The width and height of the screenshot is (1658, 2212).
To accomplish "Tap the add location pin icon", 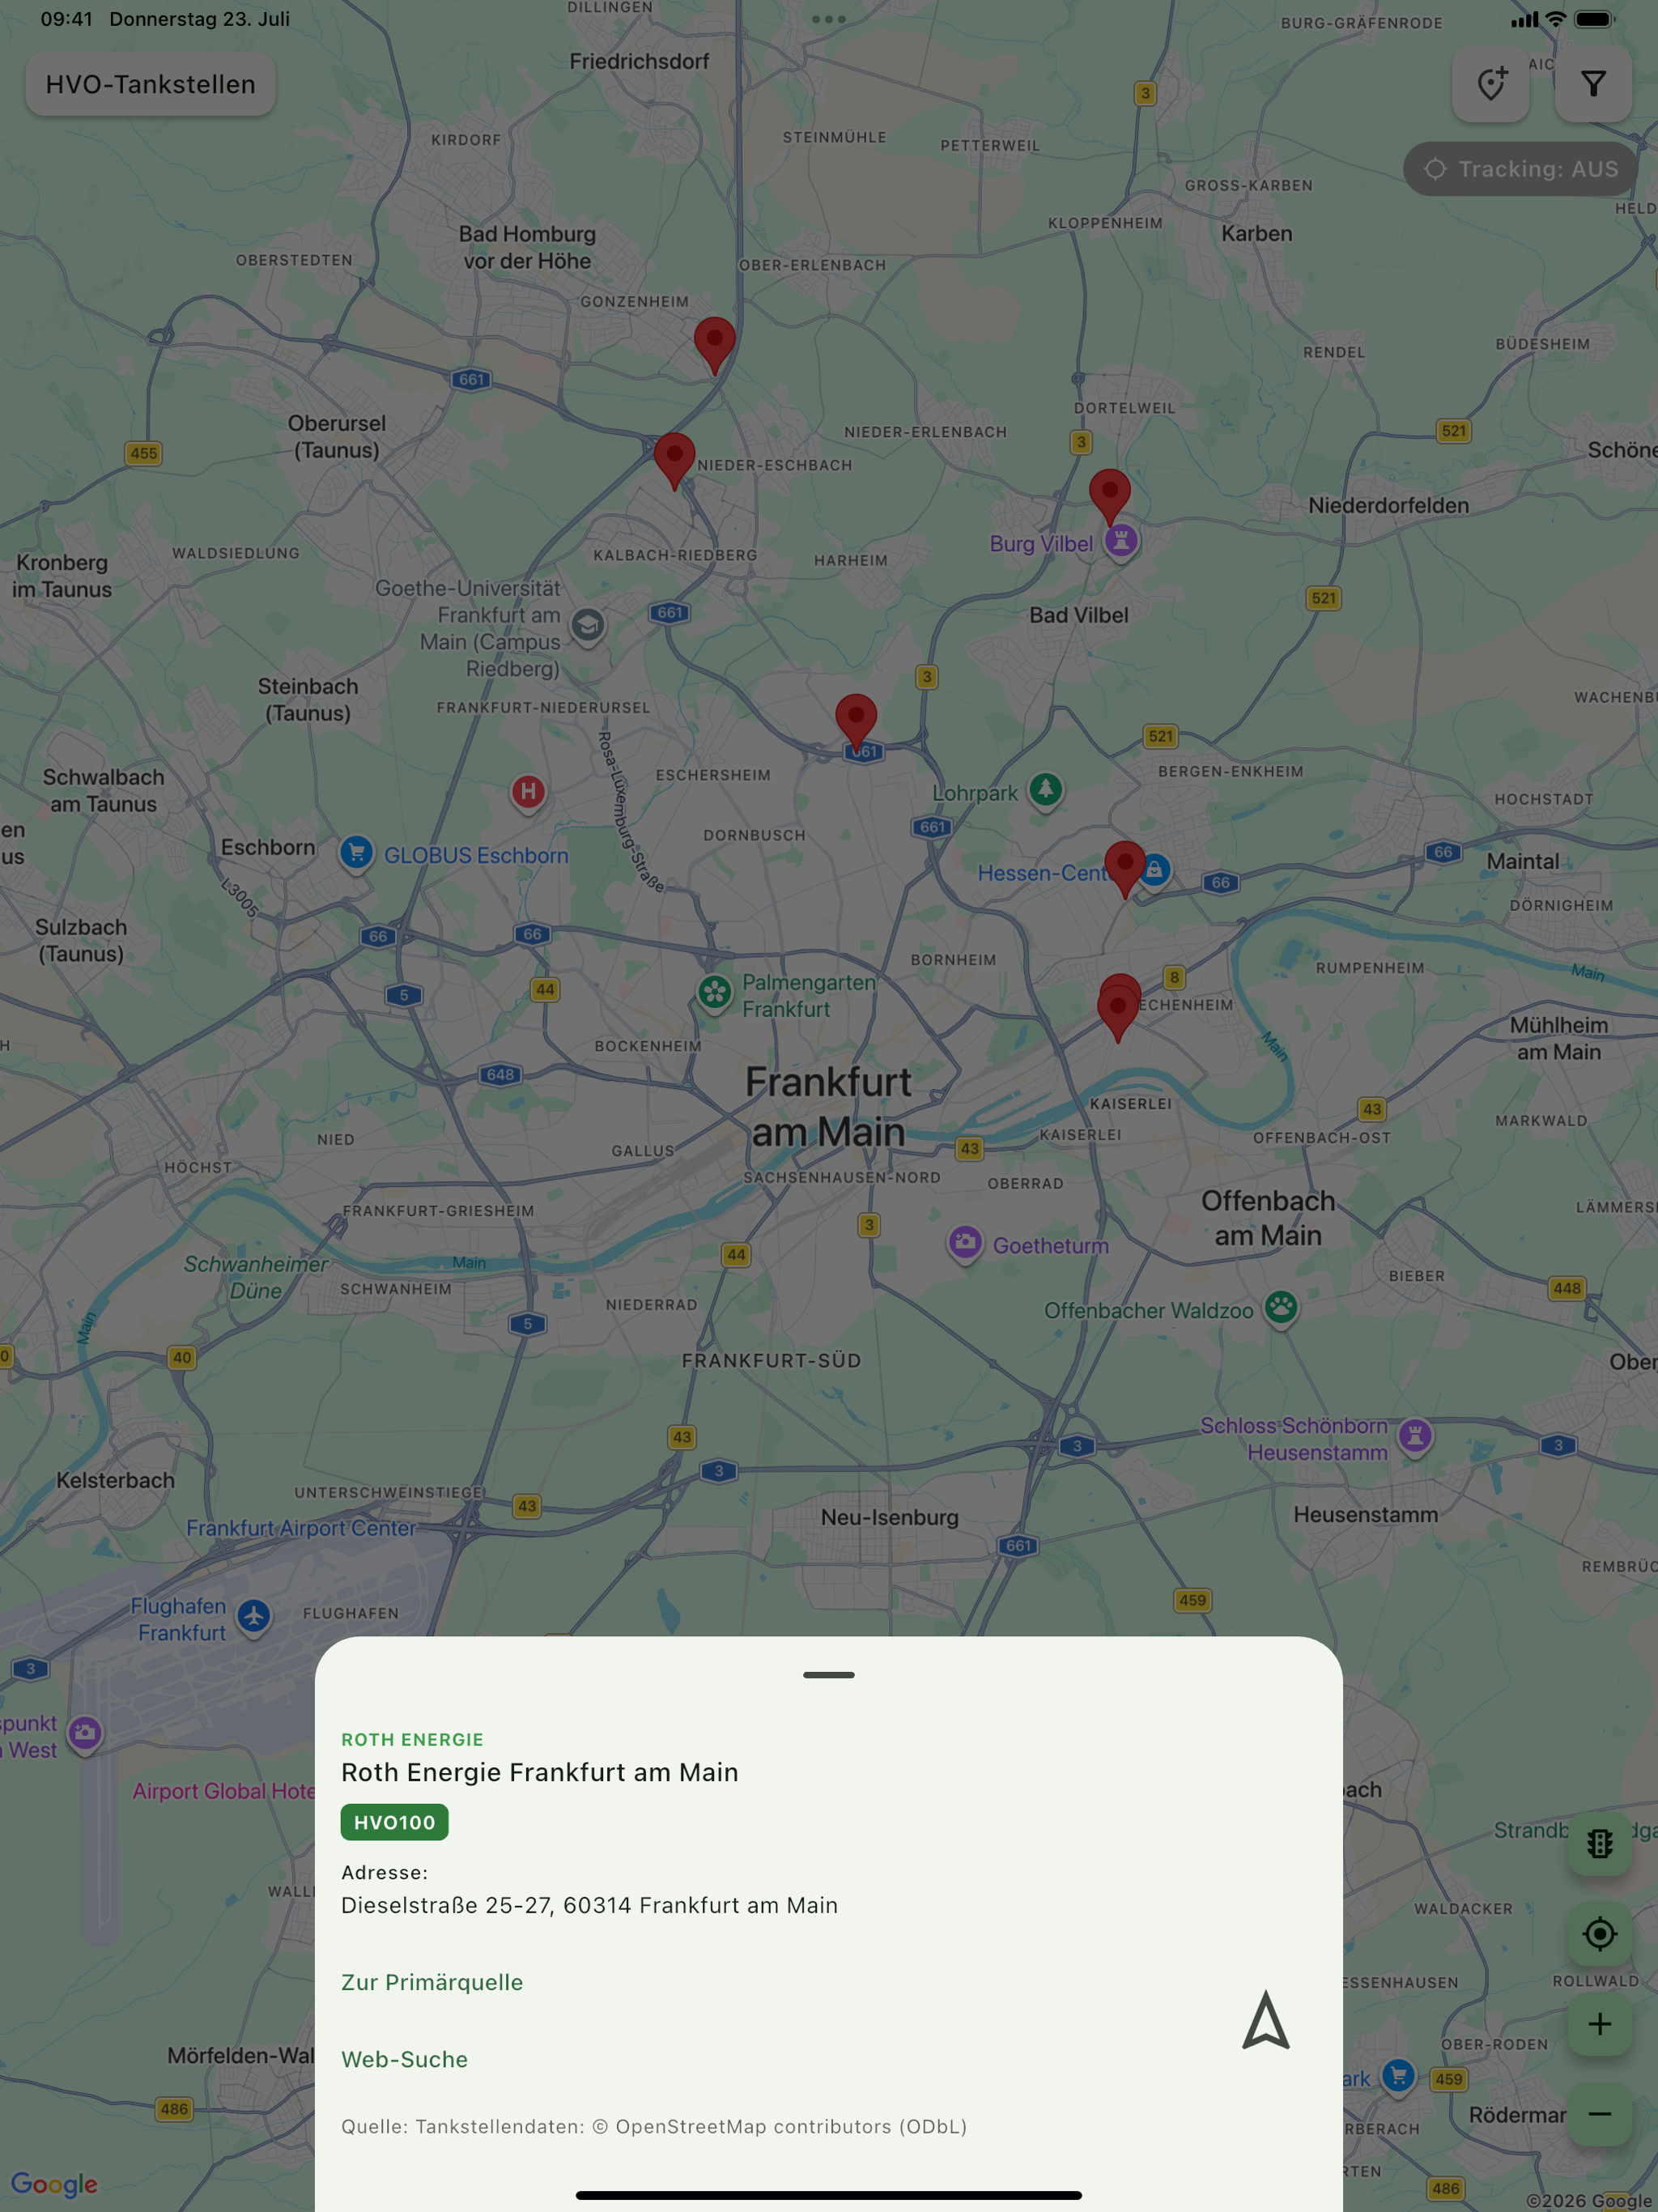I will click(1491, 84).
